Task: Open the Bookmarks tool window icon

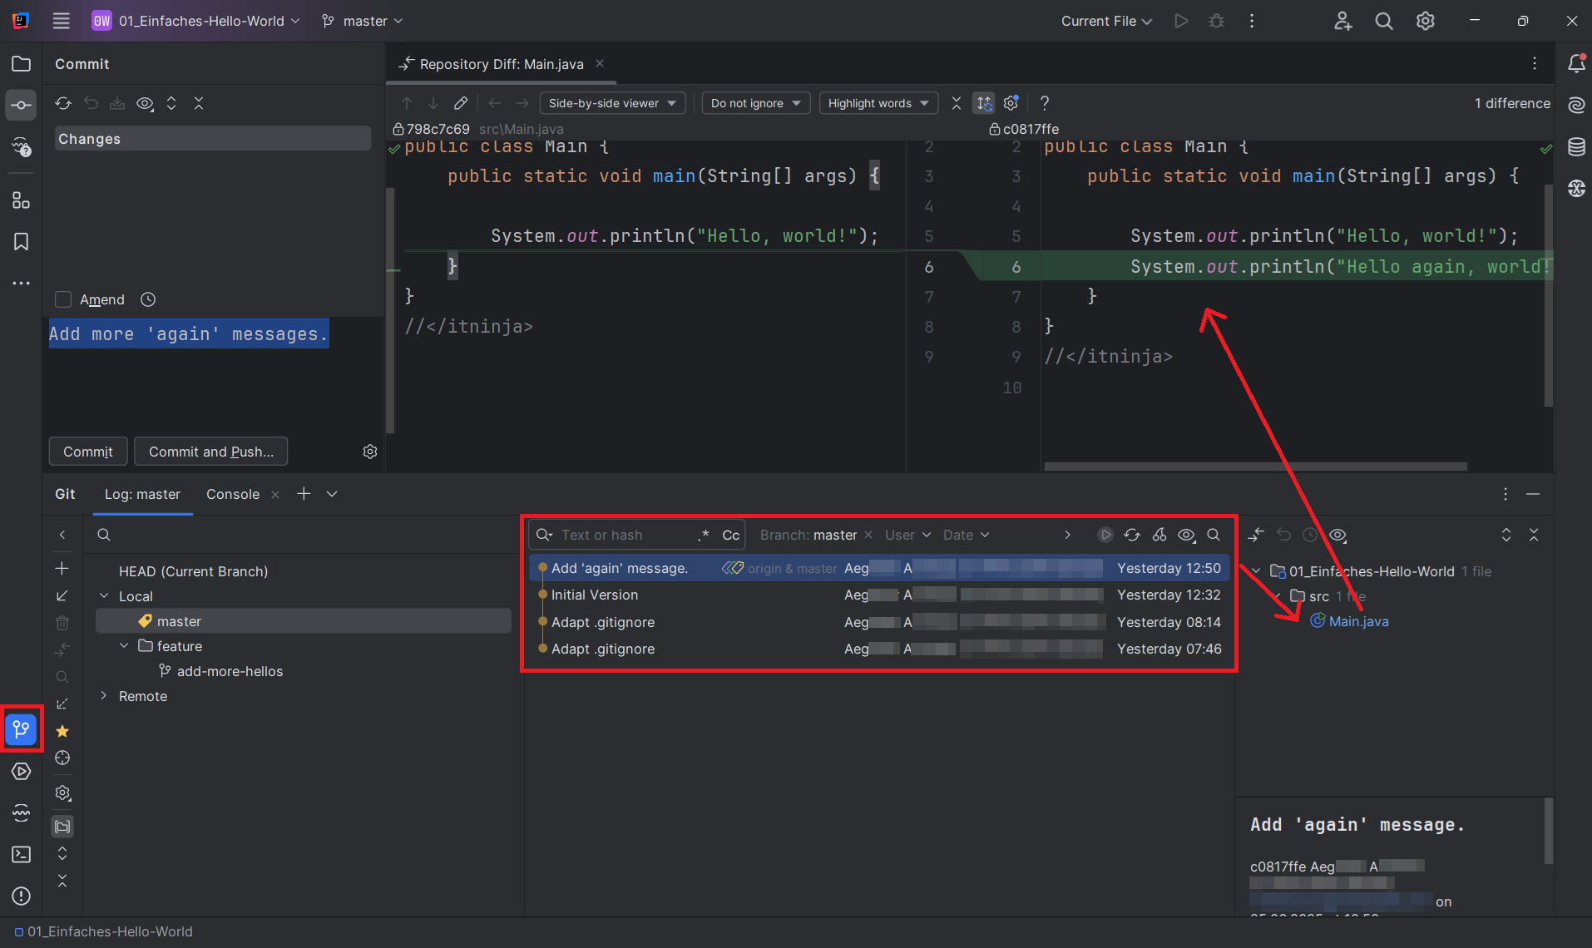Action: [21, 242]
